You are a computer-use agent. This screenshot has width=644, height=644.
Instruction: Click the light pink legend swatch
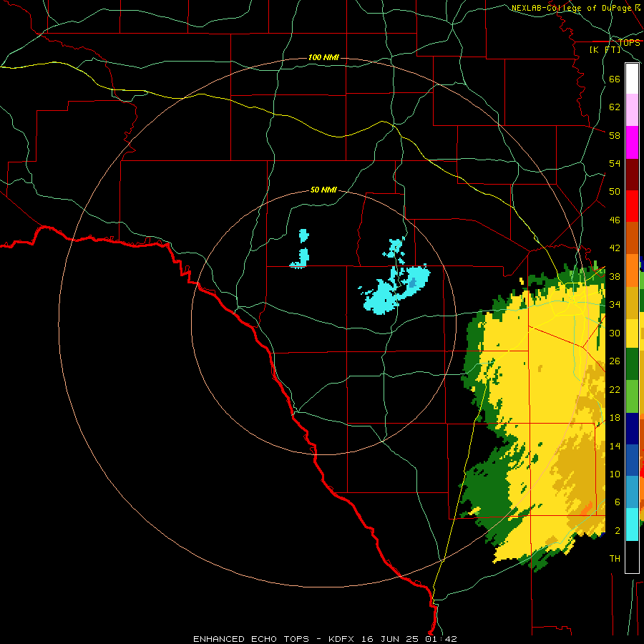click(x=632, y=109)
